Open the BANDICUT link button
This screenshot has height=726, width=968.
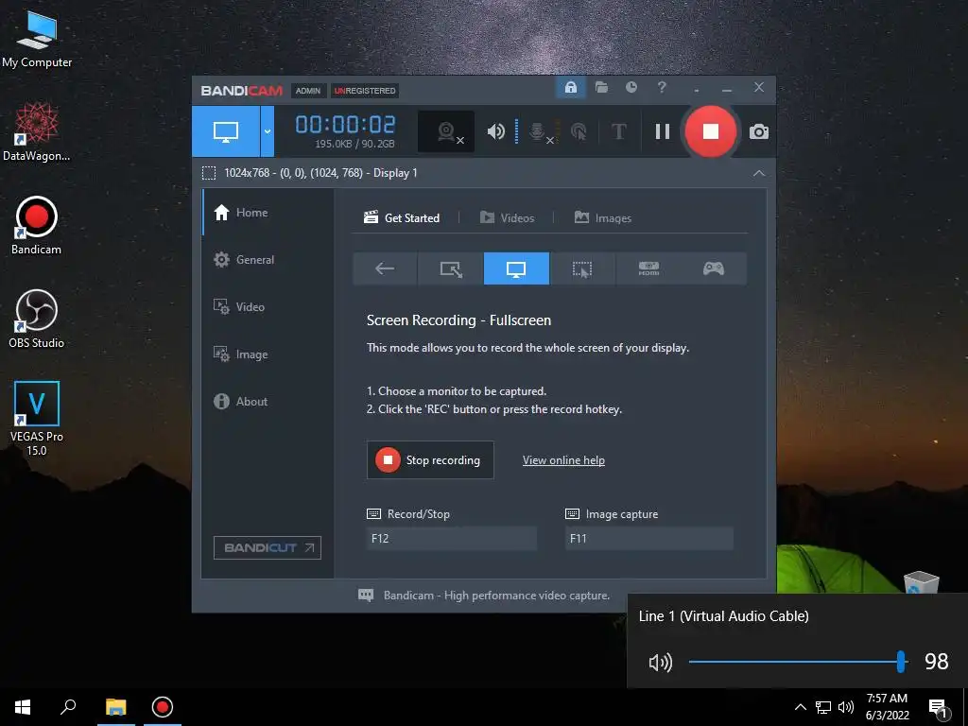click(x=268, y=547)
